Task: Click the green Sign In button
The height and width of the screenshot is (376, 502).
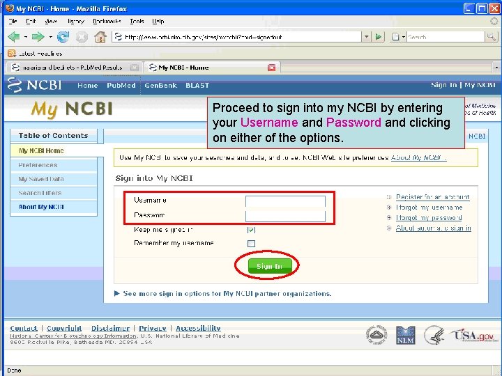Action: (270, 266)
